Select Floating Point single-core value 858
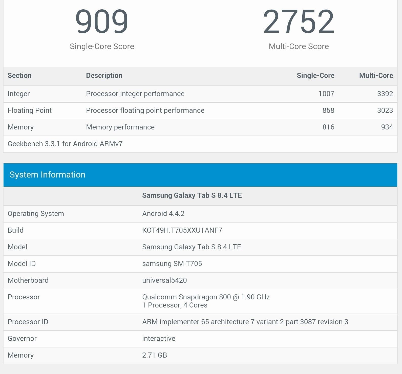The height and width of the screenshot is (374, 402). point(328,111)
